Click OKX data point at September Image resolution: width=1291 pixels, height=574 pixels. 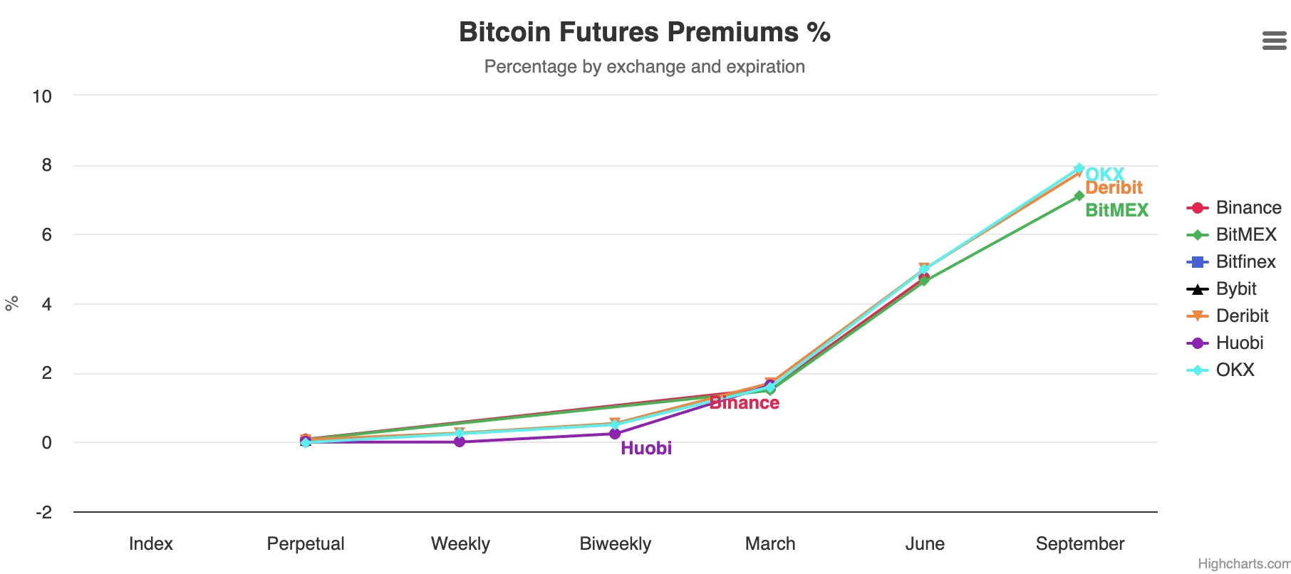(1079, 169)
